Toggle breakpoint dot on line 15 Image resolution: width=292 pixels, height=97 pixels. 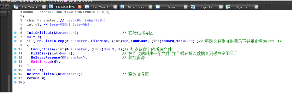[15, 70]
